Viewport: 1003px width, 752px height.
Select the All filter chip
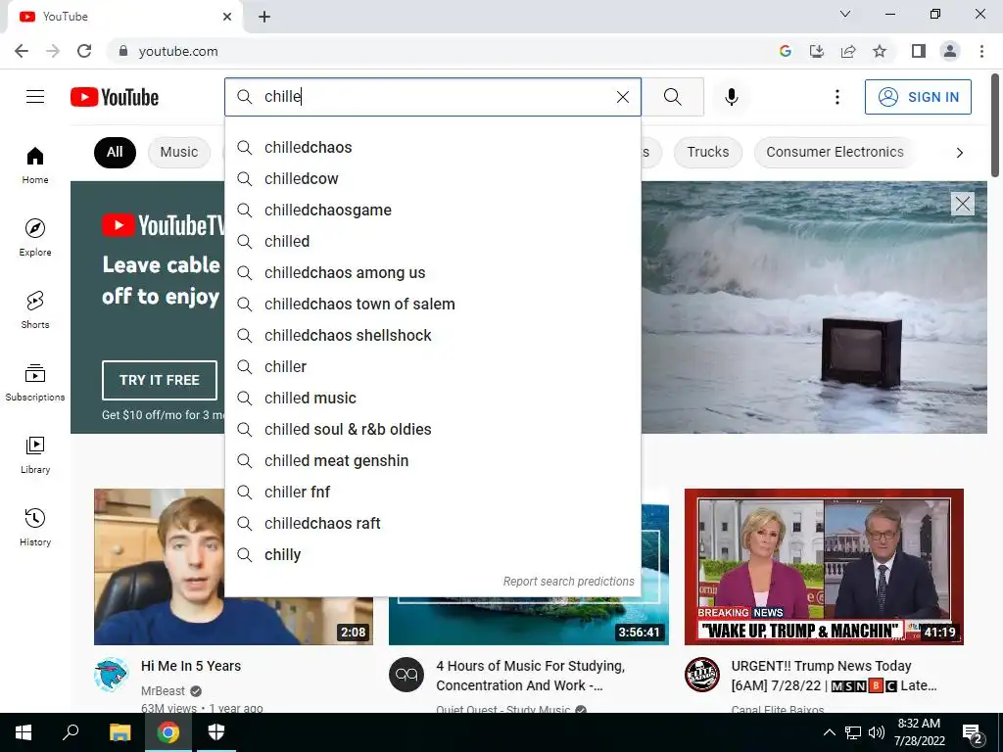[x=116, y=152]
